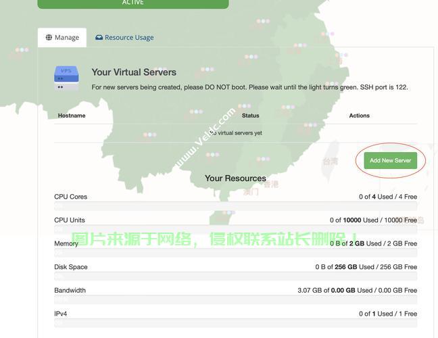Click '3.07 GB of 0.00 GB Used' value
The height and width of the screenshot is (338, 438).
point(335,291)
